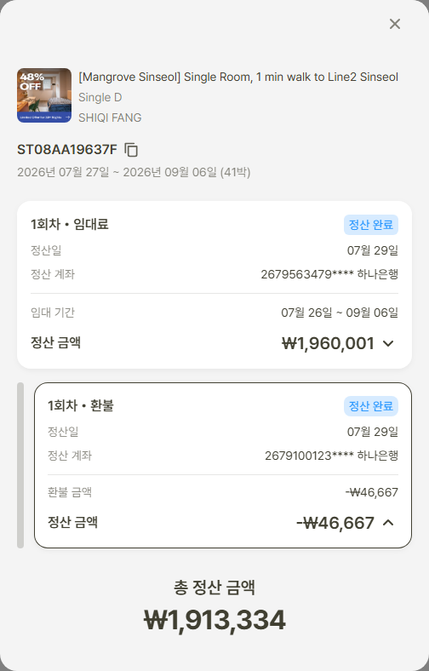Click the 환불 금액 -₩46,667 row
This screenshot has height=671, width=429.
click(x=223, y=492)
